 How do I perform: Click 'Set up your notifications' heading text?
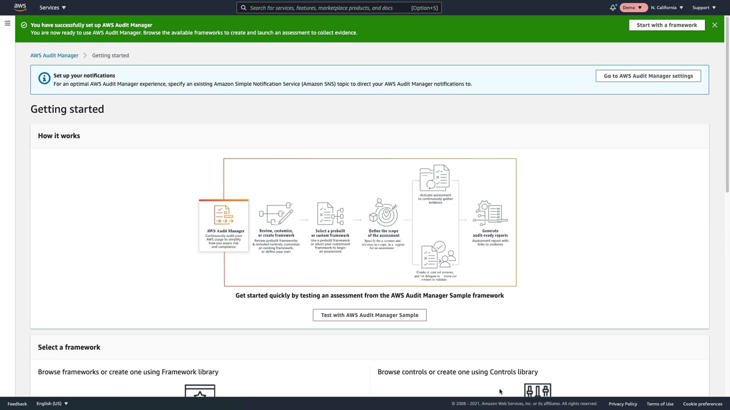click(x=84, y=75)
